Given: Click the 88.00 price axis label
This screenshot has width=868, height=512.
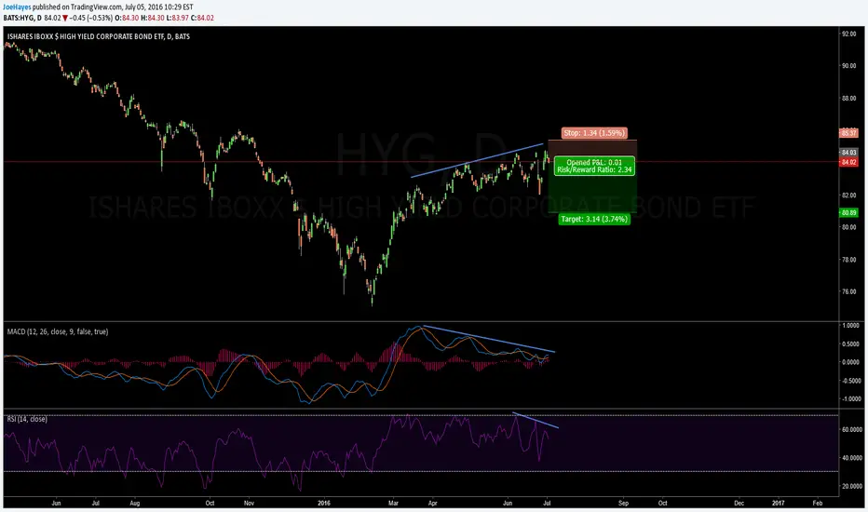Looking at the screenshot, I should 849,99.
